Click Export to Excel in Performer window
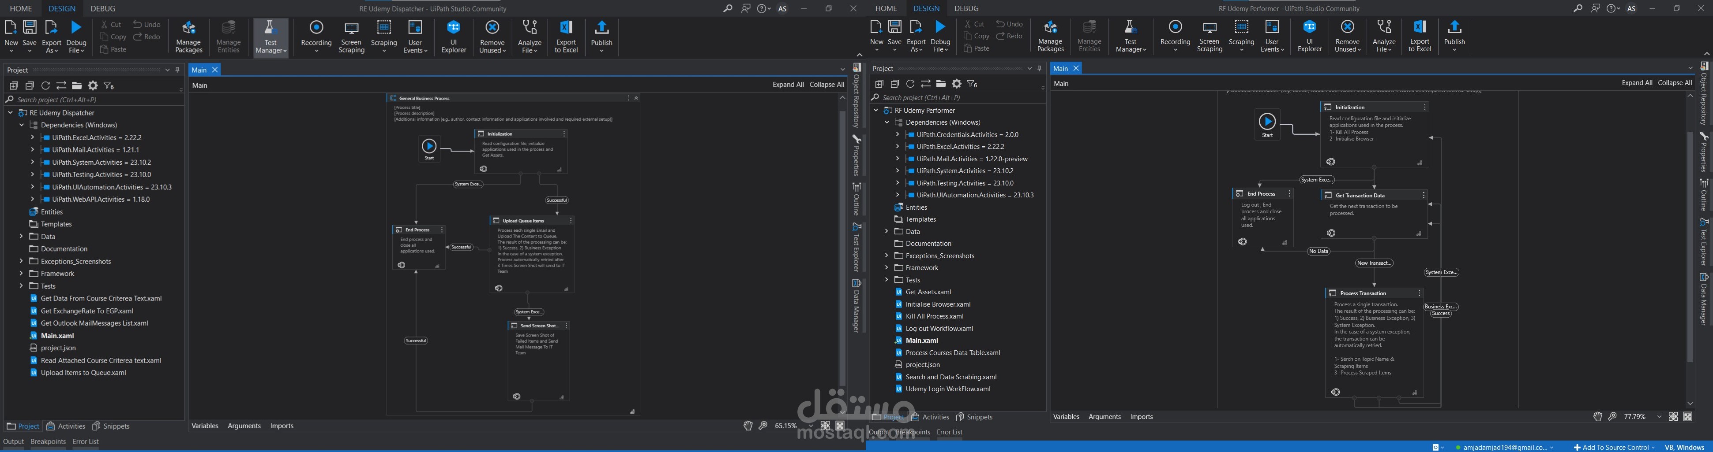The height and width of the screenshot is (452, 1713). click(1420, 35)
